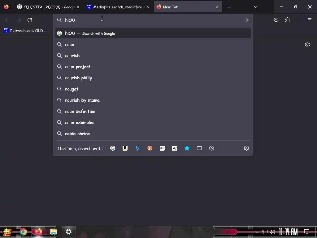Open the Extensions puzzle icon
317x238 pixels.
coord(287,20)
